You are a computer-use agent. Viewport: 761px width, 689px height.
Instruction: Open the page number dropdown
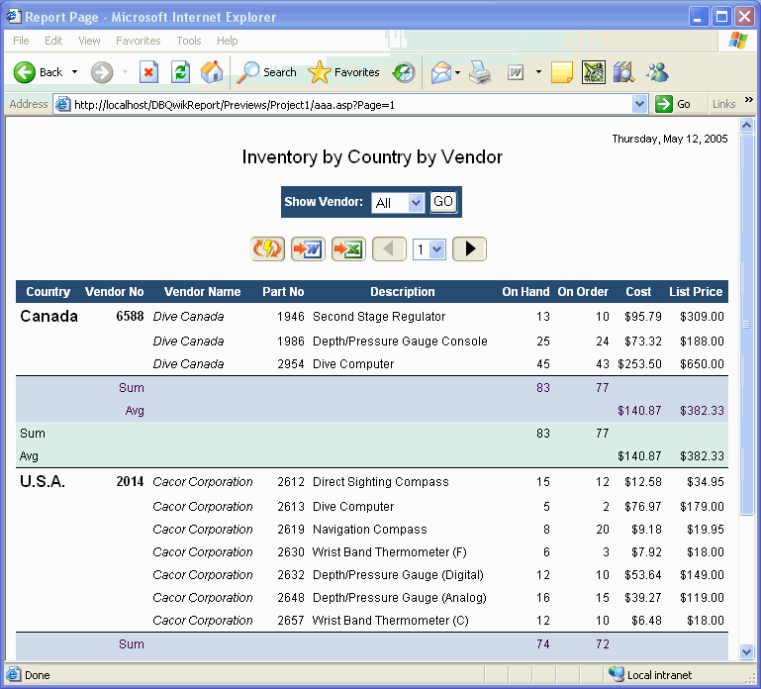[x=437, y=249]
